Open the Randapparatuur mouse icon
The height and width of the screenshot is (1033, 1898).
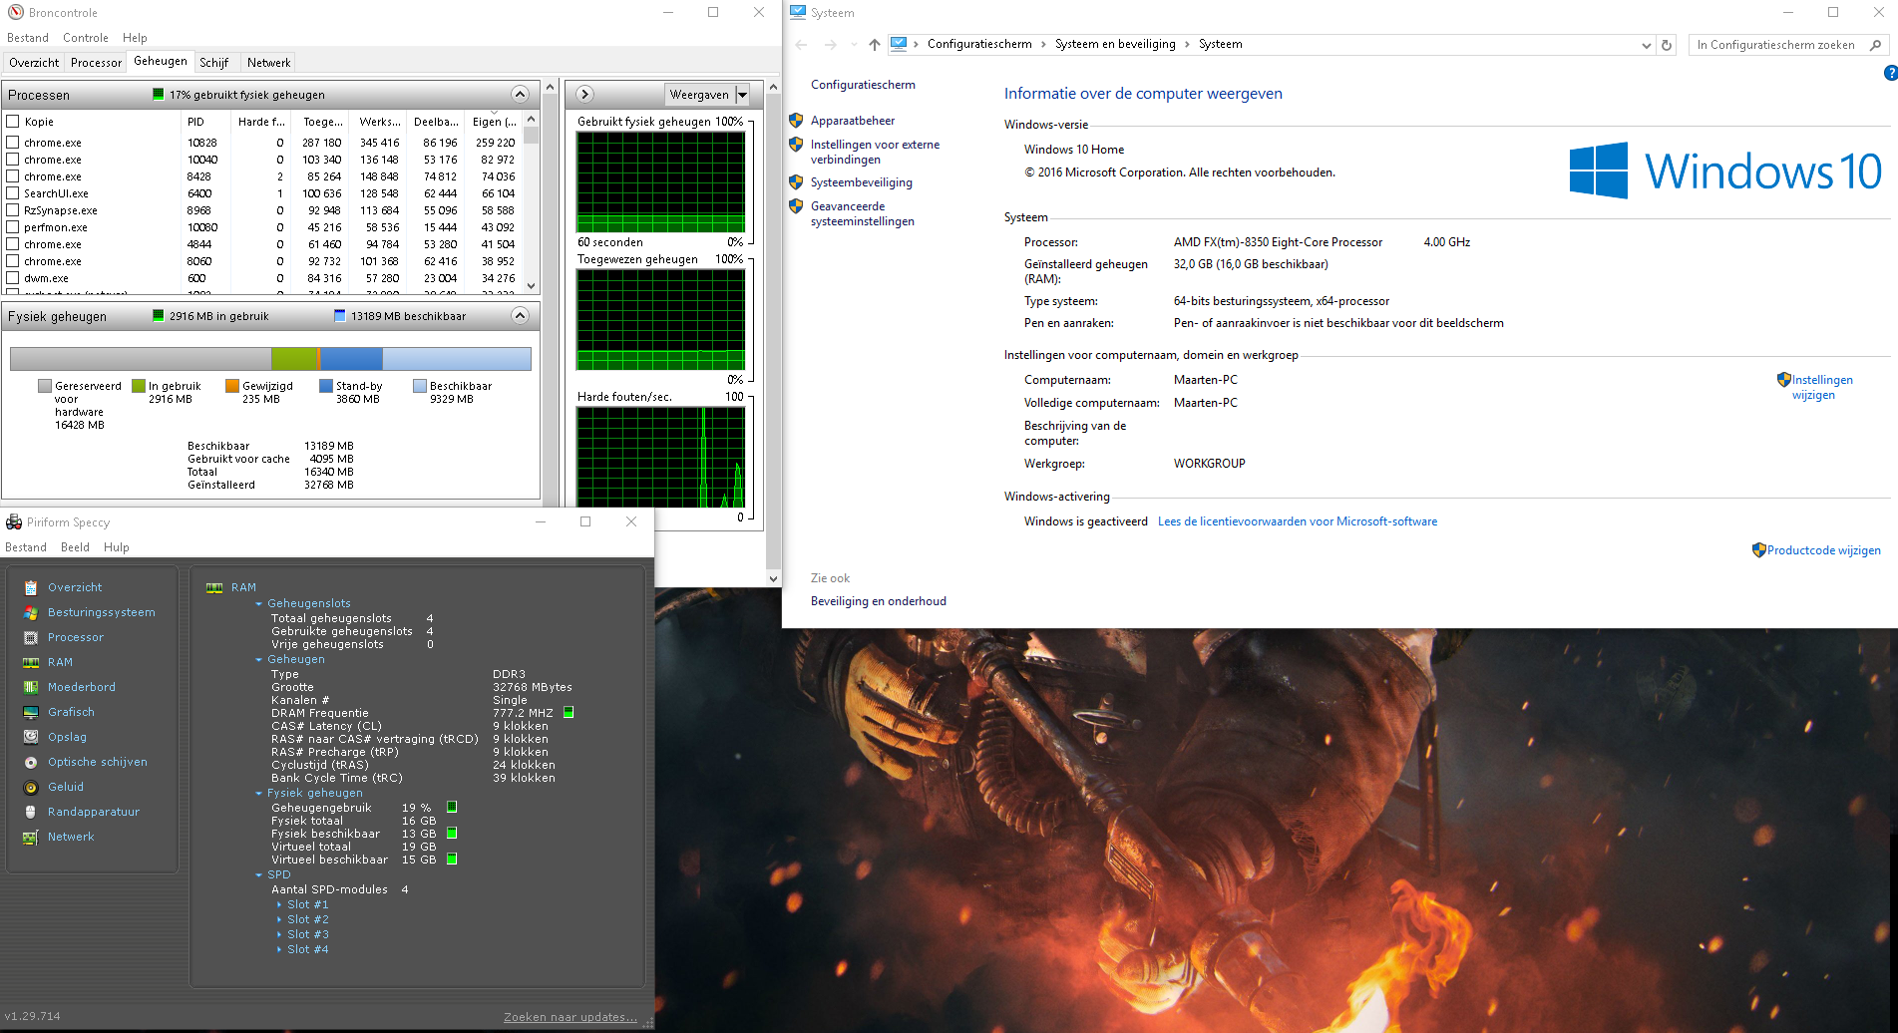point(31,812)
